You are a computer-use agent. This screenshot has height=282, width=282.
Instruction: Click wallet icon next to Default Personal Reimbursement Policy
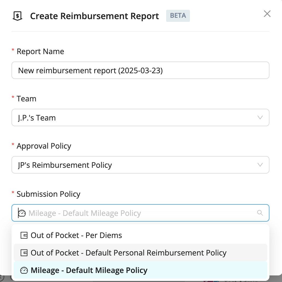(24, 253)
